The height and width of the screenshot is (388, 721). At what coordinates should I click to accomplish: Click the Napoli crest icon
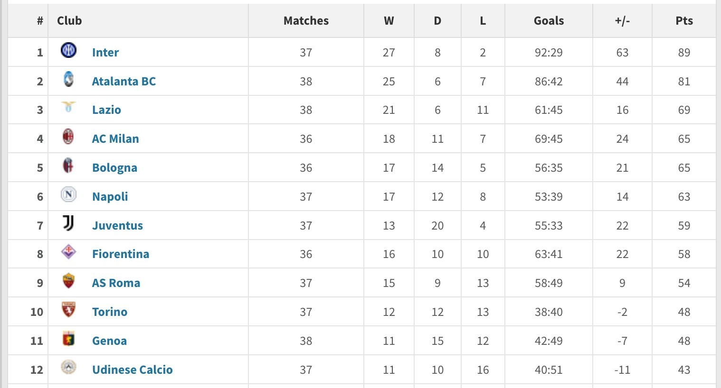(68, 194)
